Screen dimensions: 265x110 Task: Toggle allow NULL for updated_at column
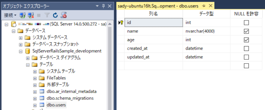[x=246, y=57]
